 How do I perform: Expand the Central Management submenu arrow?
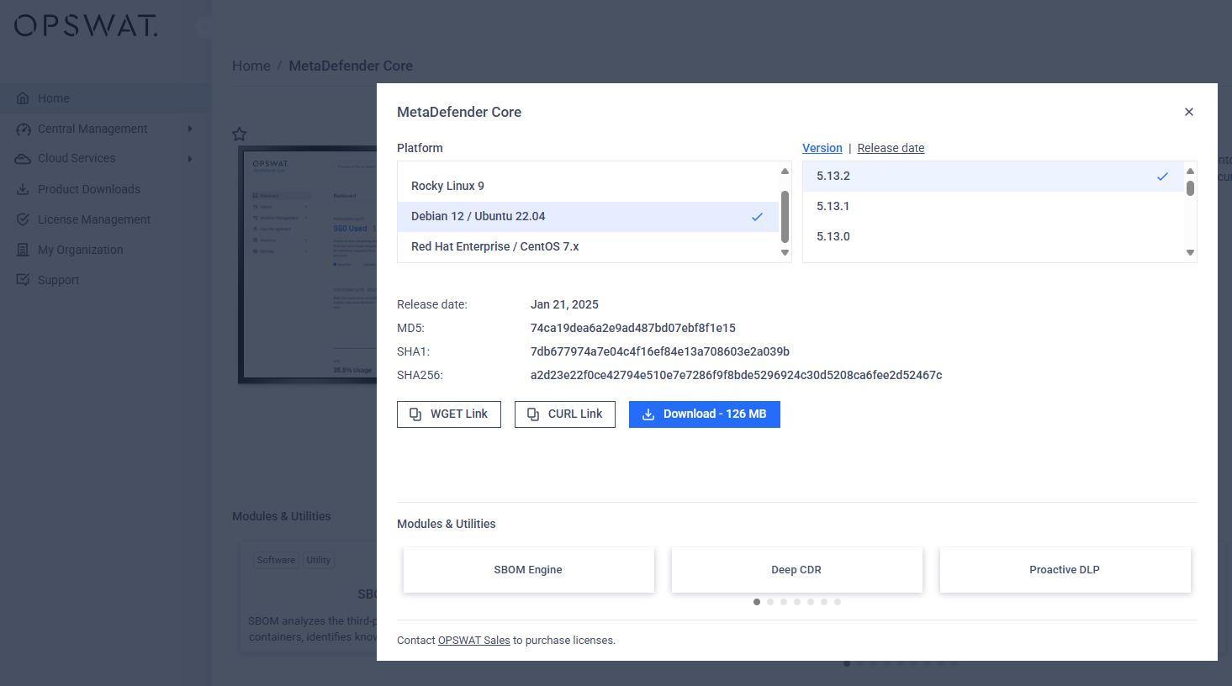click(190, 129)
